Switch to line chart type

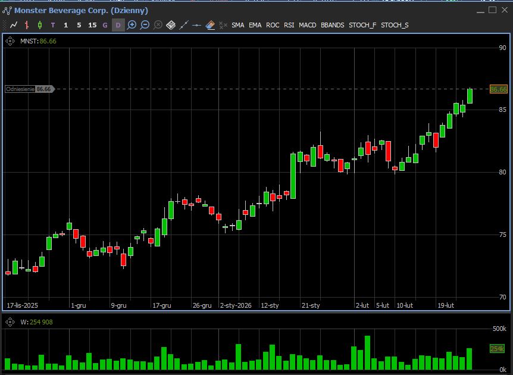[x=13, y=25]
